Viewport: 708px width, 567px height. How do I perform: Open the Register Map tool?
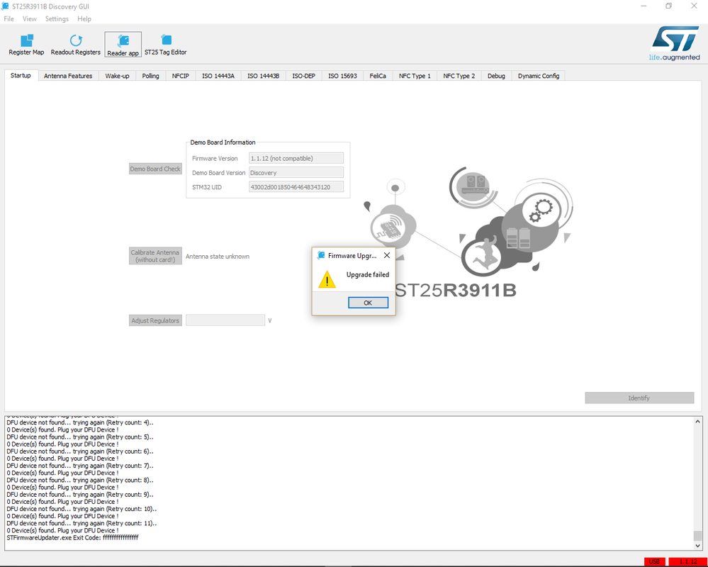(x=26, y=45)
